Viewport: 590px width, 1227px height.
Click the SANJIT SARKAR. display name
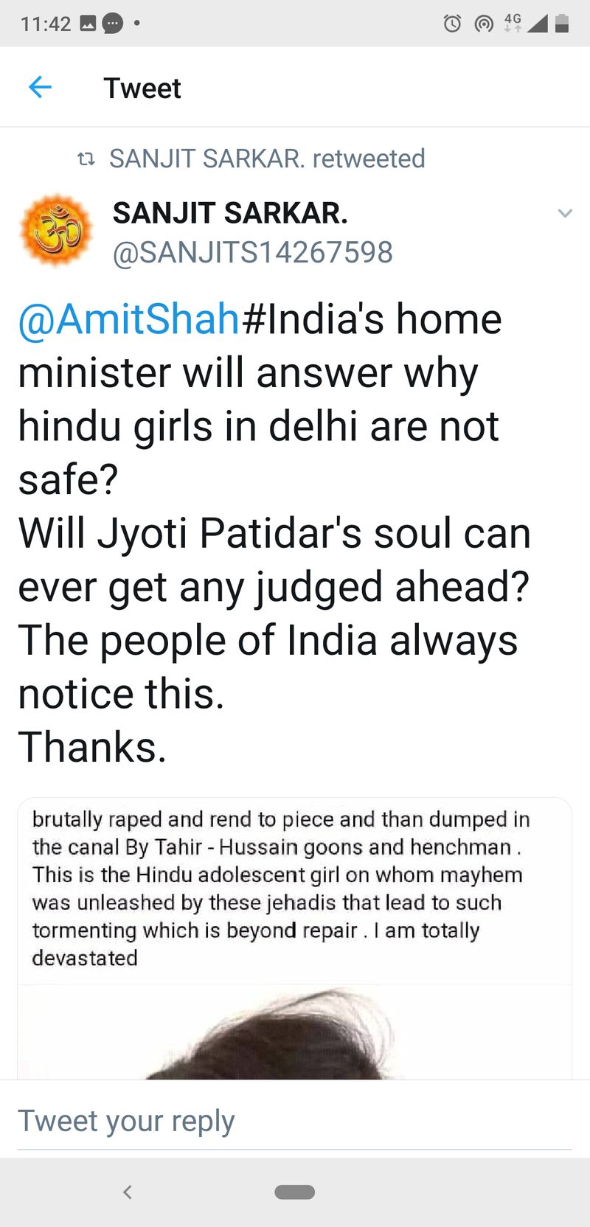[x=230, y=213]
